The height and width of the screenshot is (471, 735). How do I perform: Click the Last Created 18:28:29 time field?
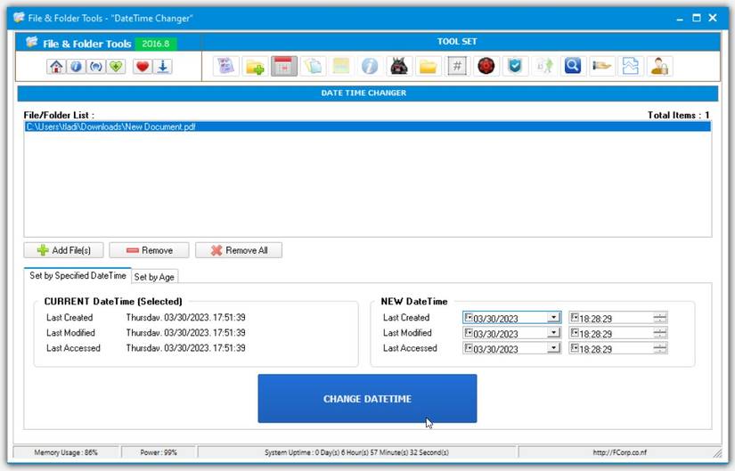(x=618, y=318)
